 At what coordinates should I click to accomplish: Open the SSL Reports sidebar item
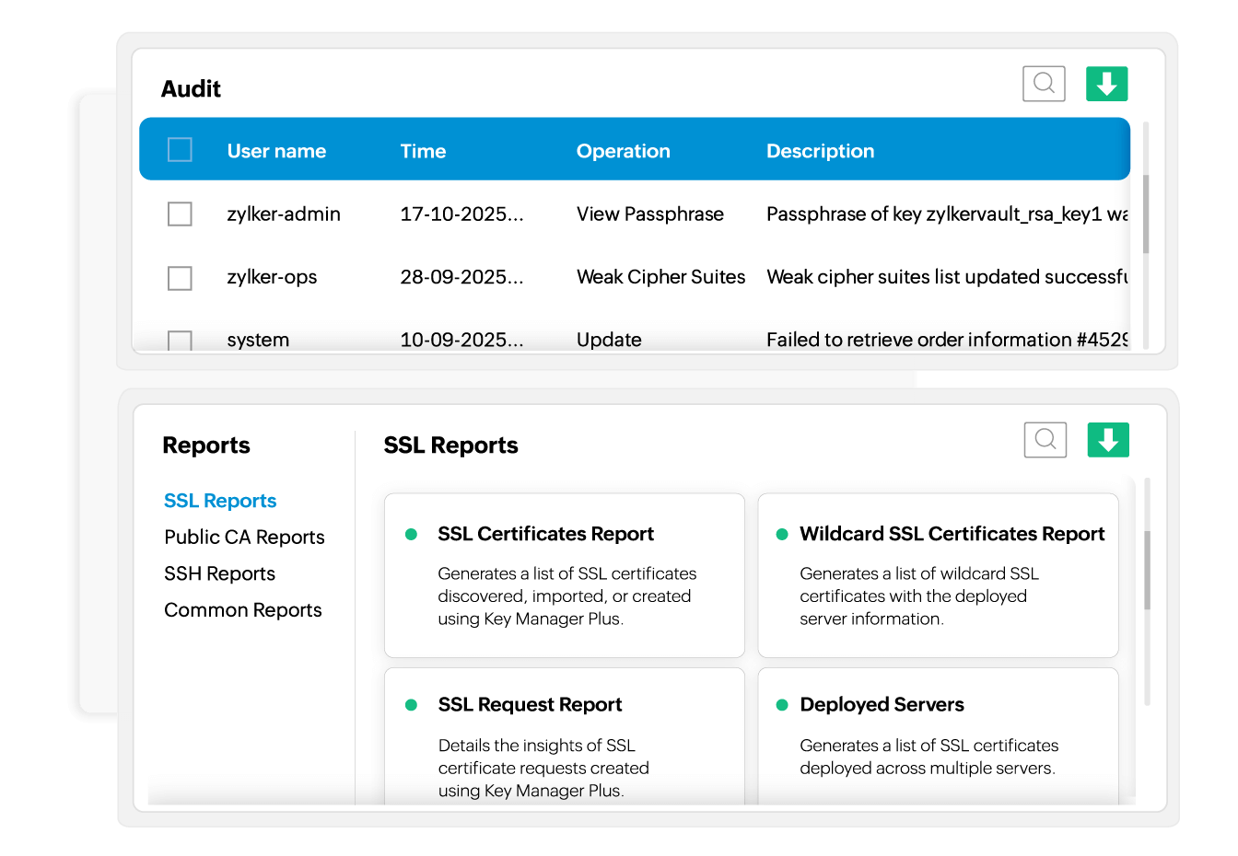[220, 501]
